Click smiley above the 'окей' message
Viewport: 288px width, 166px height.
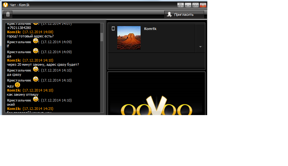[36, 99]
